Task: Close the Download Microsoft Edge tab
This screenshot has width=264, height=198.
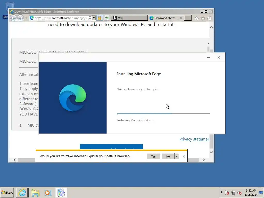Action: [x=181, y=18]
